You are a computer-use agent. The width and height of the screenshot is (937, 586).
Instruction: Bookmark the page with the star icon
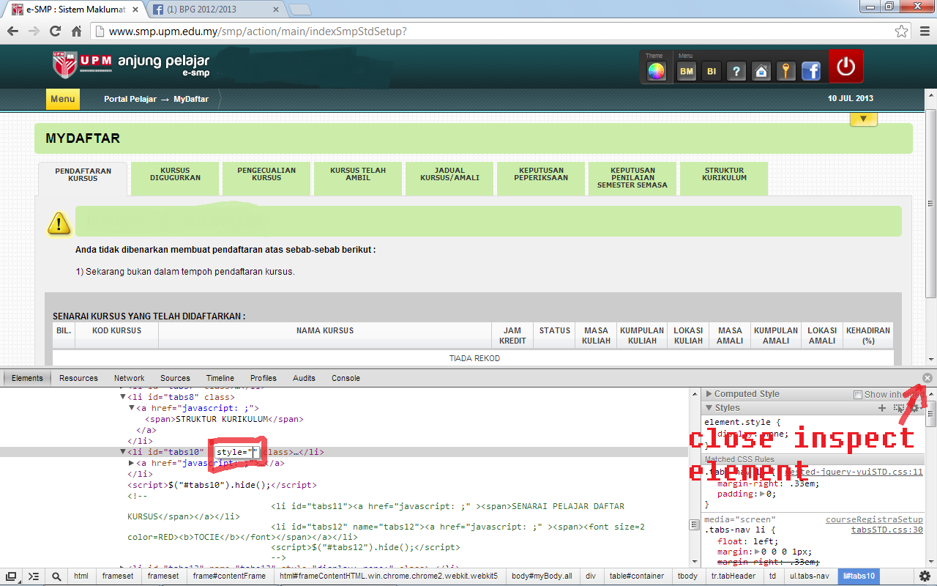901,31
